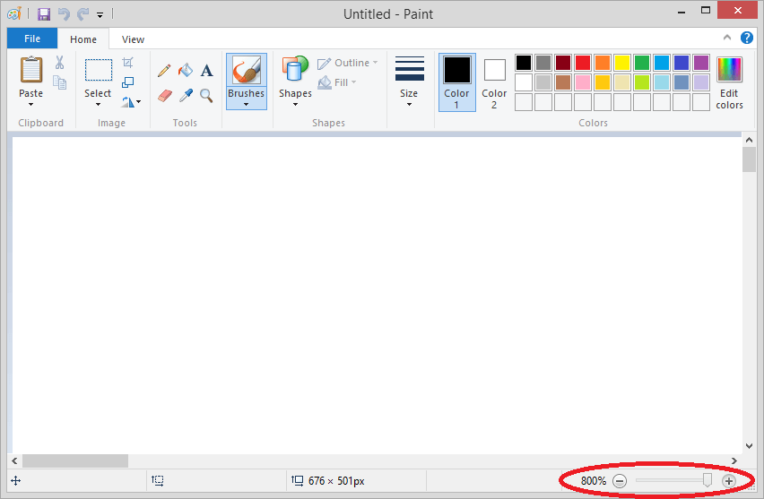
Task: Click the Crop icon
Action: point(127,63)
